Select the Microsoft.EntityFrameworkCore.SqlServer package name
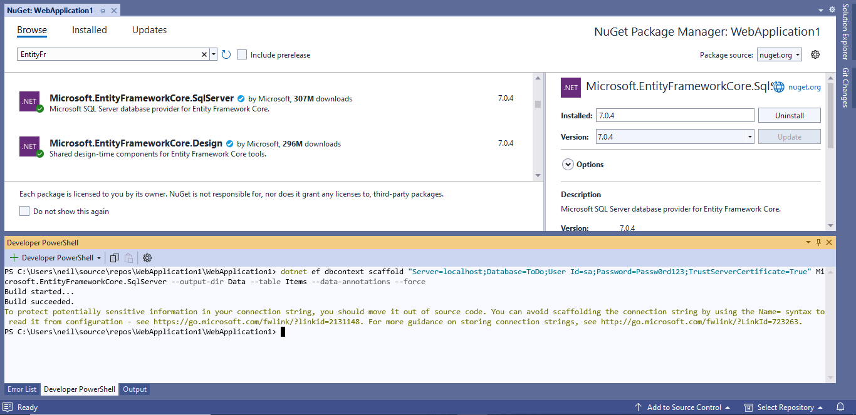This screenshot has width=856, height=415. pos(142,98)
